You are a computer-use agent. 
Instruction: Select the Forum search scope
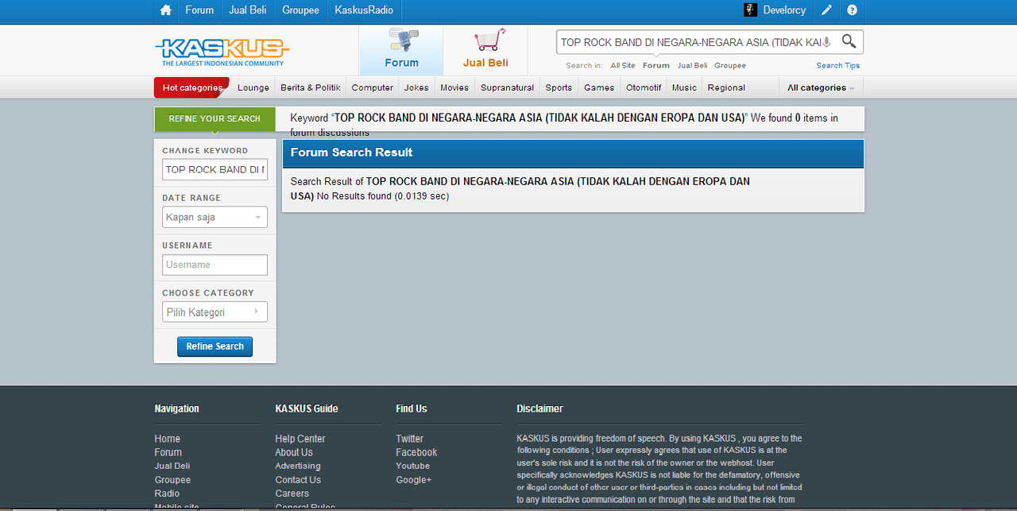656,65
